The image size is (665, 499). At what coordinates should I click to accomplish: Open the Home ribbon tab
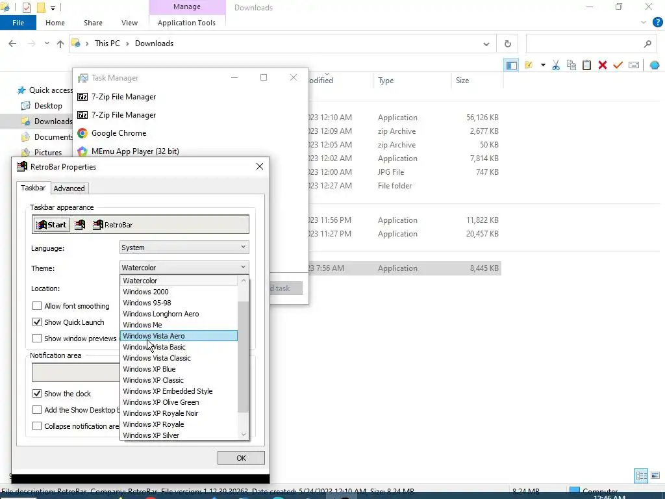tap(55, 23)
